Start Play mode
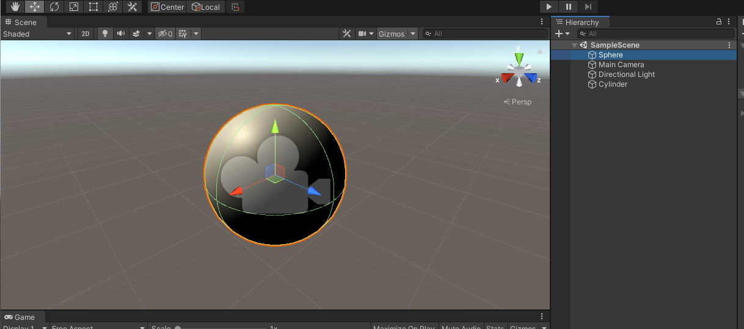The image size is (744, 329). (549, 7)
